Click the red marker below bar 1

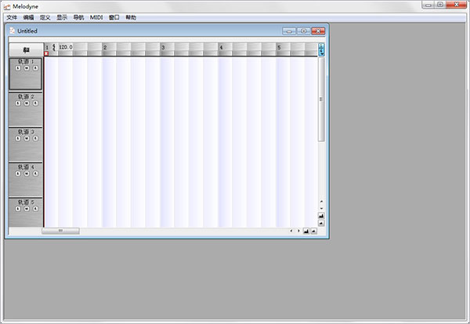pos(46,53)
